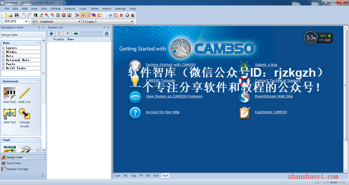Image resolution: width=349 pixels, height=185 pixels.
Task: Open the D11 Undefined dcode dropdown
Action: click(56, 21)
